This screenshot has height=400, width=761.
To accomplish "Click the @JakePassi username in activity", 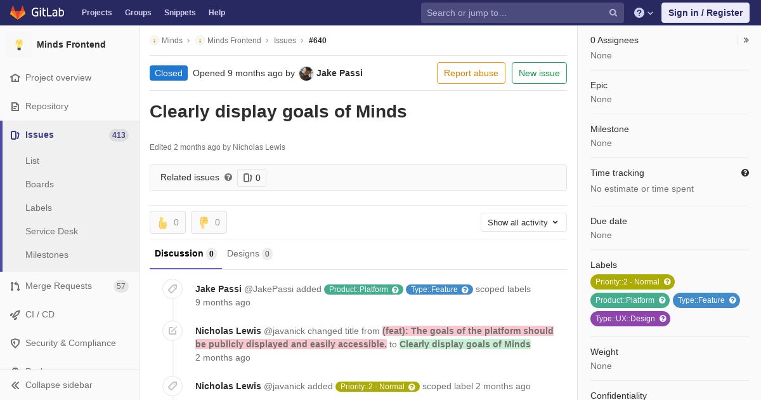I will click(268, 289).
